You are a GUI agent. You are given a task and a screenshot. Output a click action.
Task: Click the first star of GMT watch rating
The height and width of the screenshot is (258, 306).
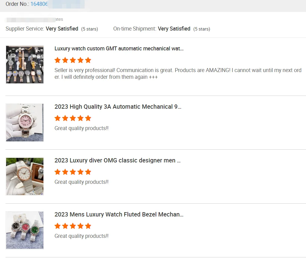(57, 60)
